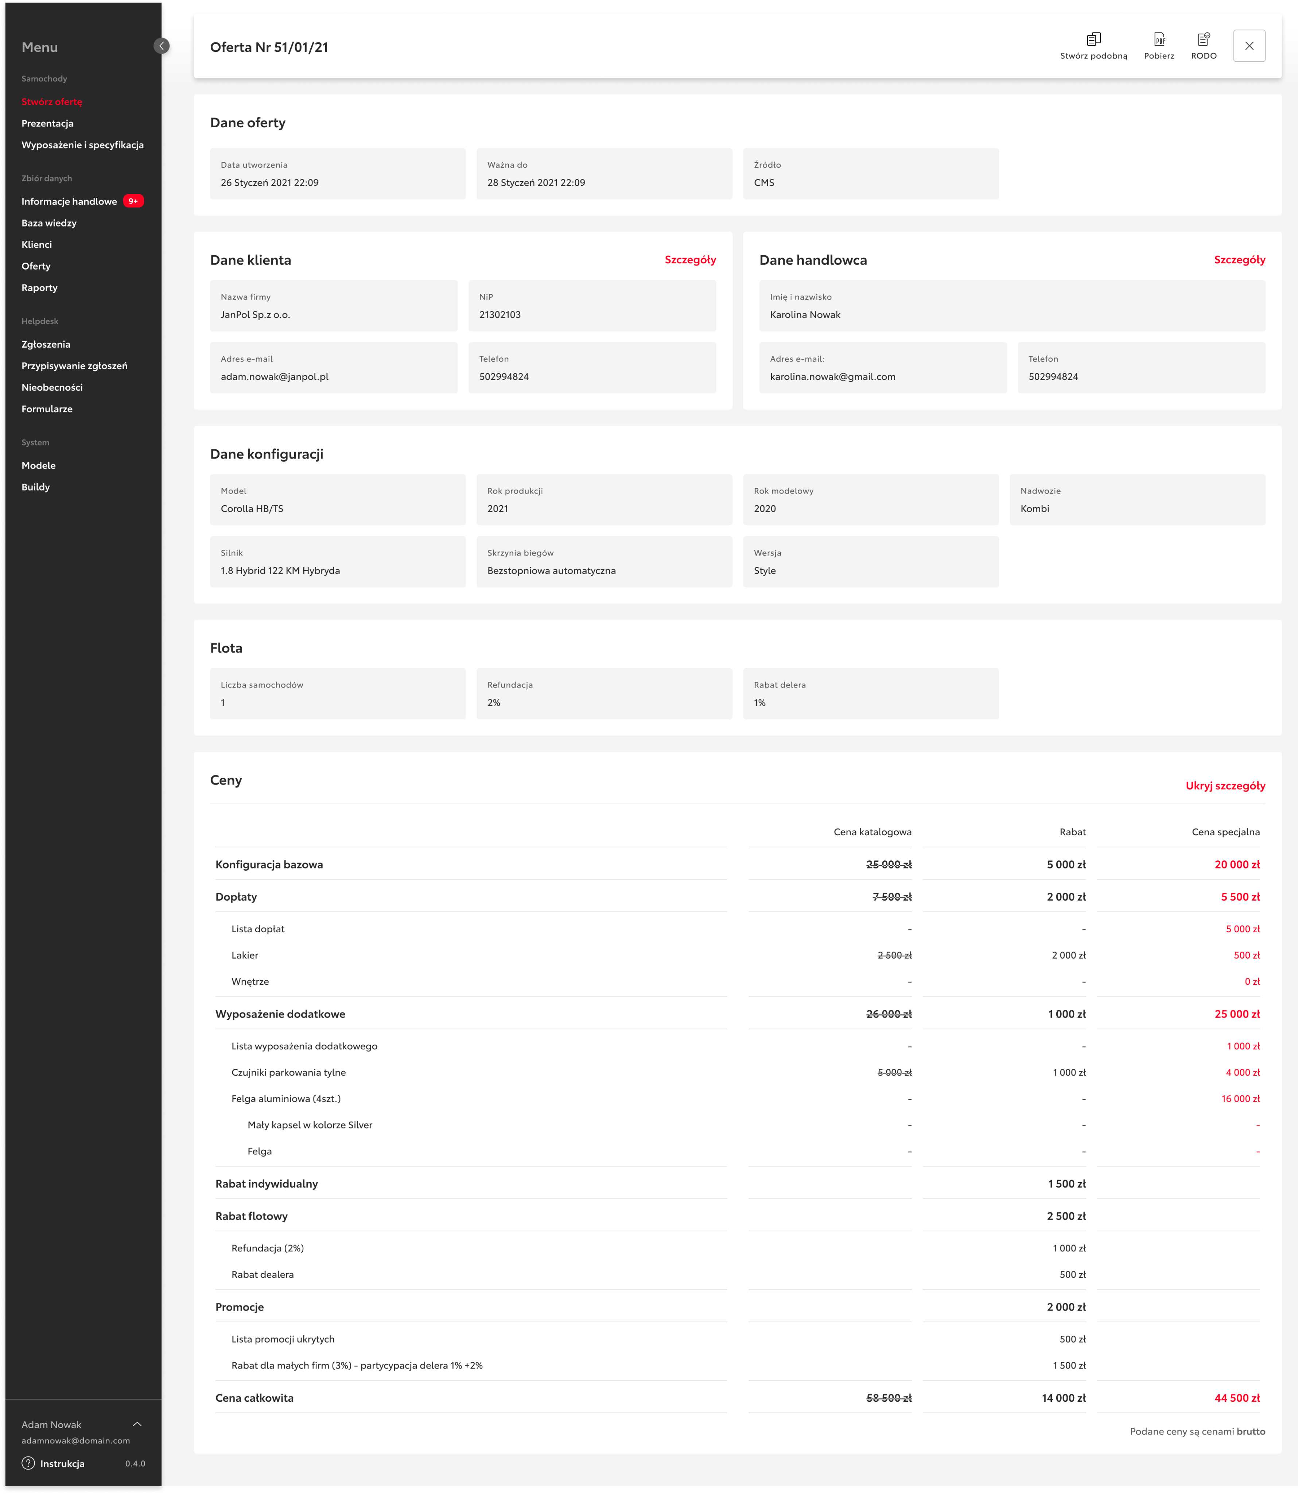This screenshot has height=1494, width=1298.
Task: Open Oferty menu item
Action: [x=36, y=266]
